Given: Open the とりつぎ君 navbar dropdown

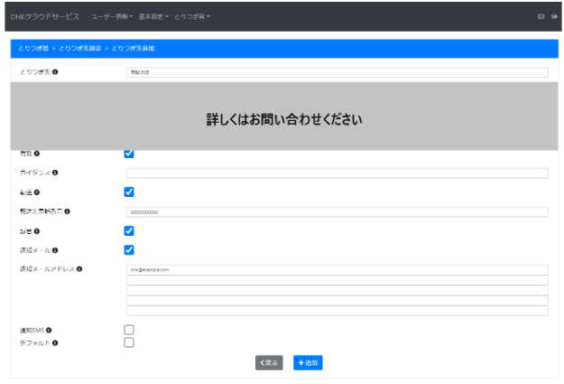Looking at the screenshot, I should tap(192, 16).
